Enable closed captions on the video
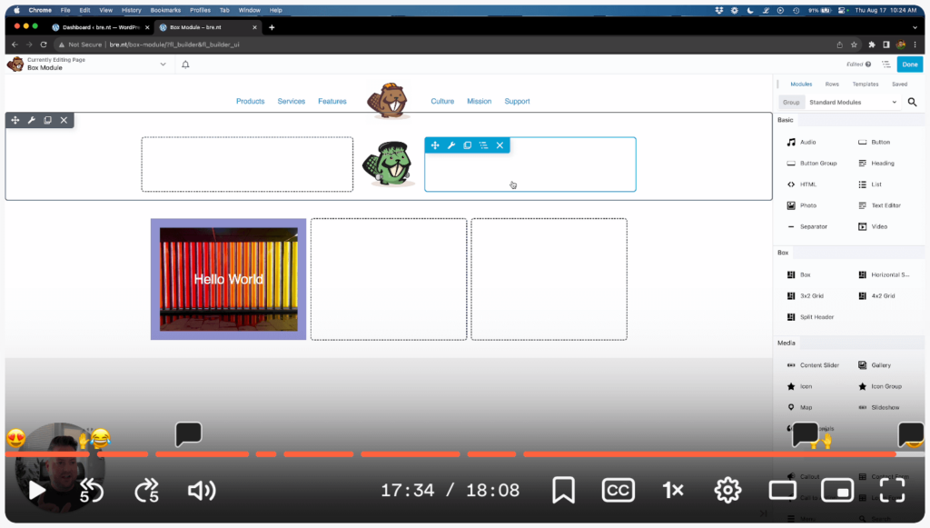930x528 pixels. pyautogui.click(x=618, y=490)
